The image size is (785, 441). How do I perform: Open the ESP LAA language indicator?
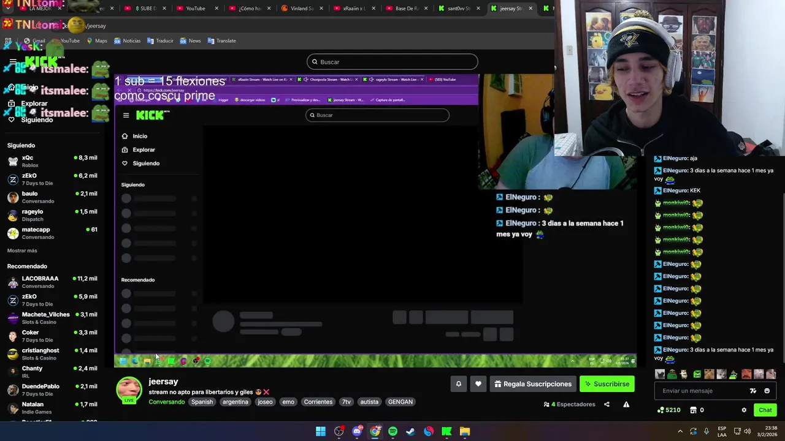[x=722, y=431]
